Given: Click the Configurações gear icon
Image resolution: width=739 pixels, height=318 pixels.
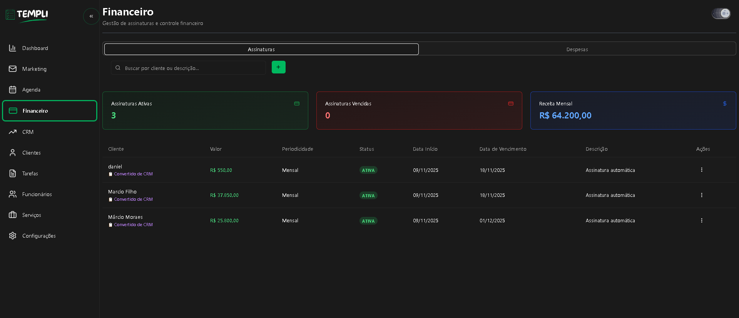Looking at the screenshot, I should click(13, 236).
